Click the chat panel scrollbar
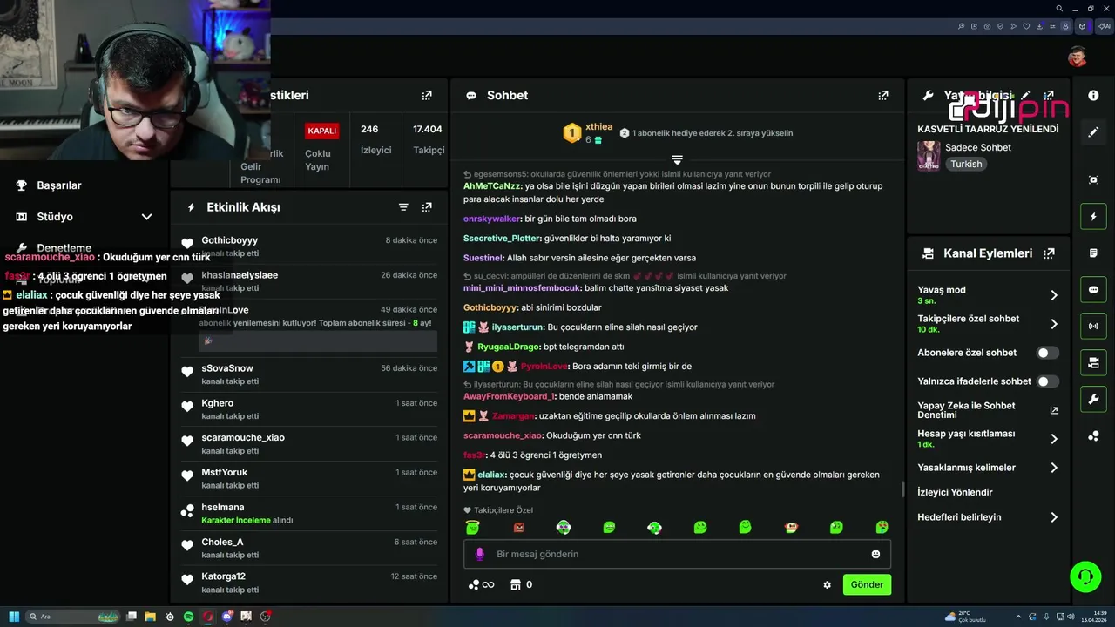Screen dimensions: 1115x627 click(x=902, y=489)
